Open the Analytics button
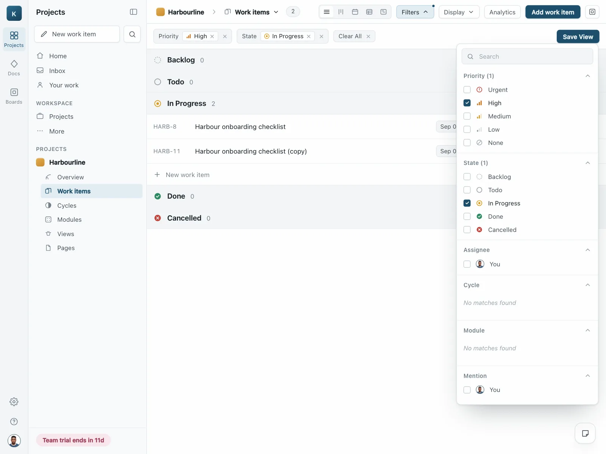 click(502, 12)
